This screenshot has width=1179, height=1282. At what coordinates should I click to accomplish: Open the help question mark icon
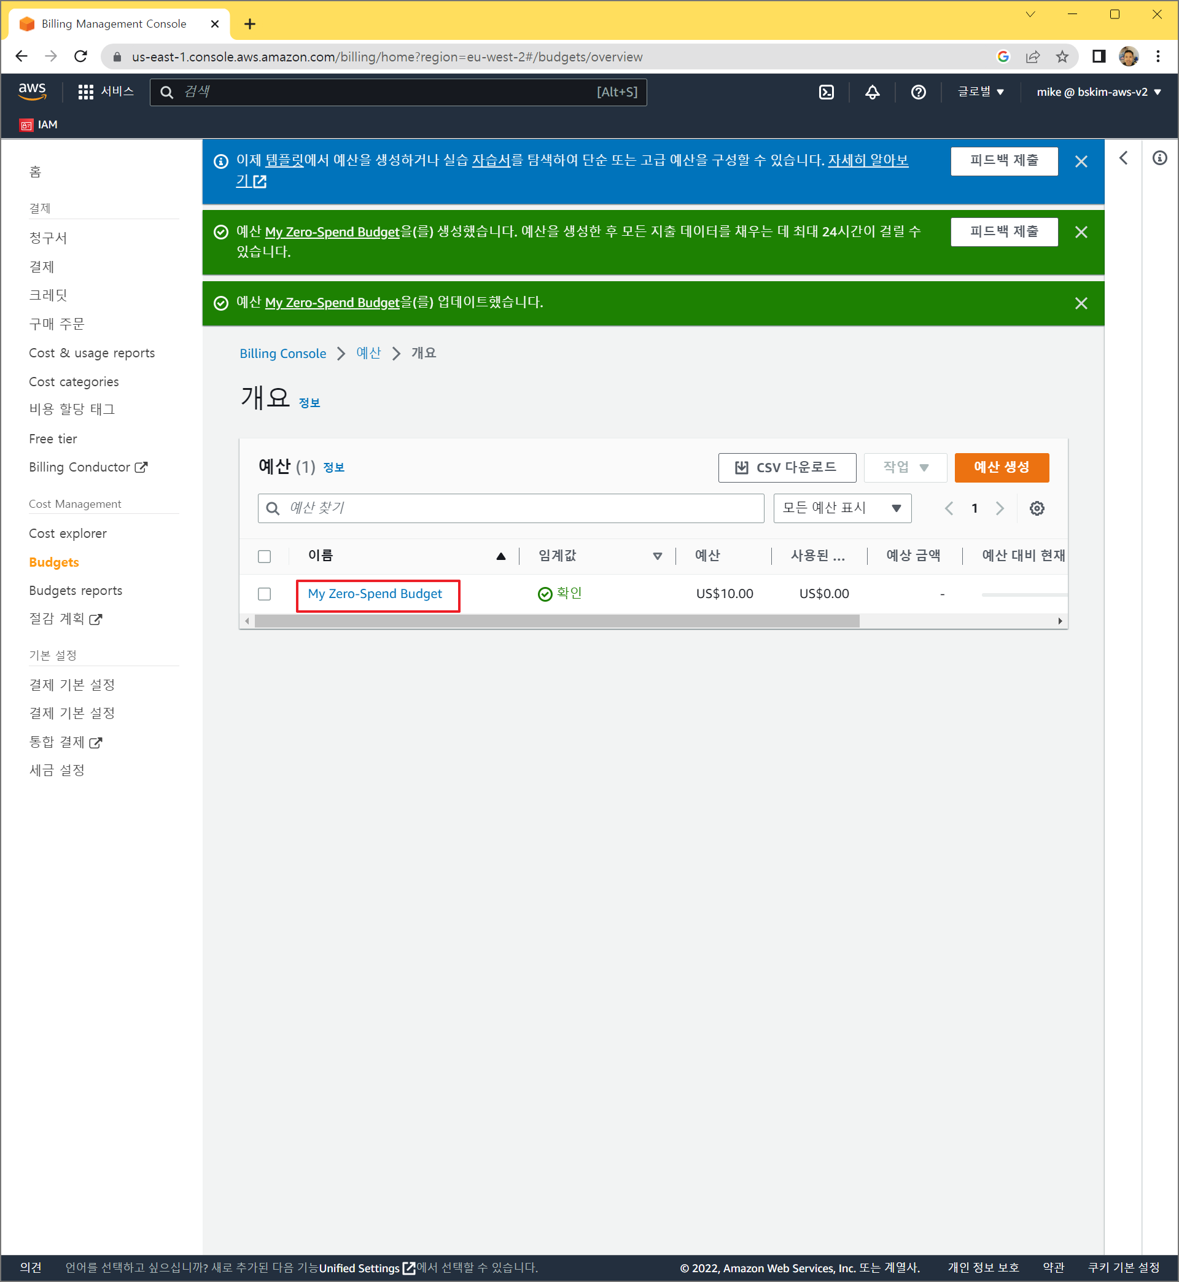pyautogui.click(x=918, y=92)
